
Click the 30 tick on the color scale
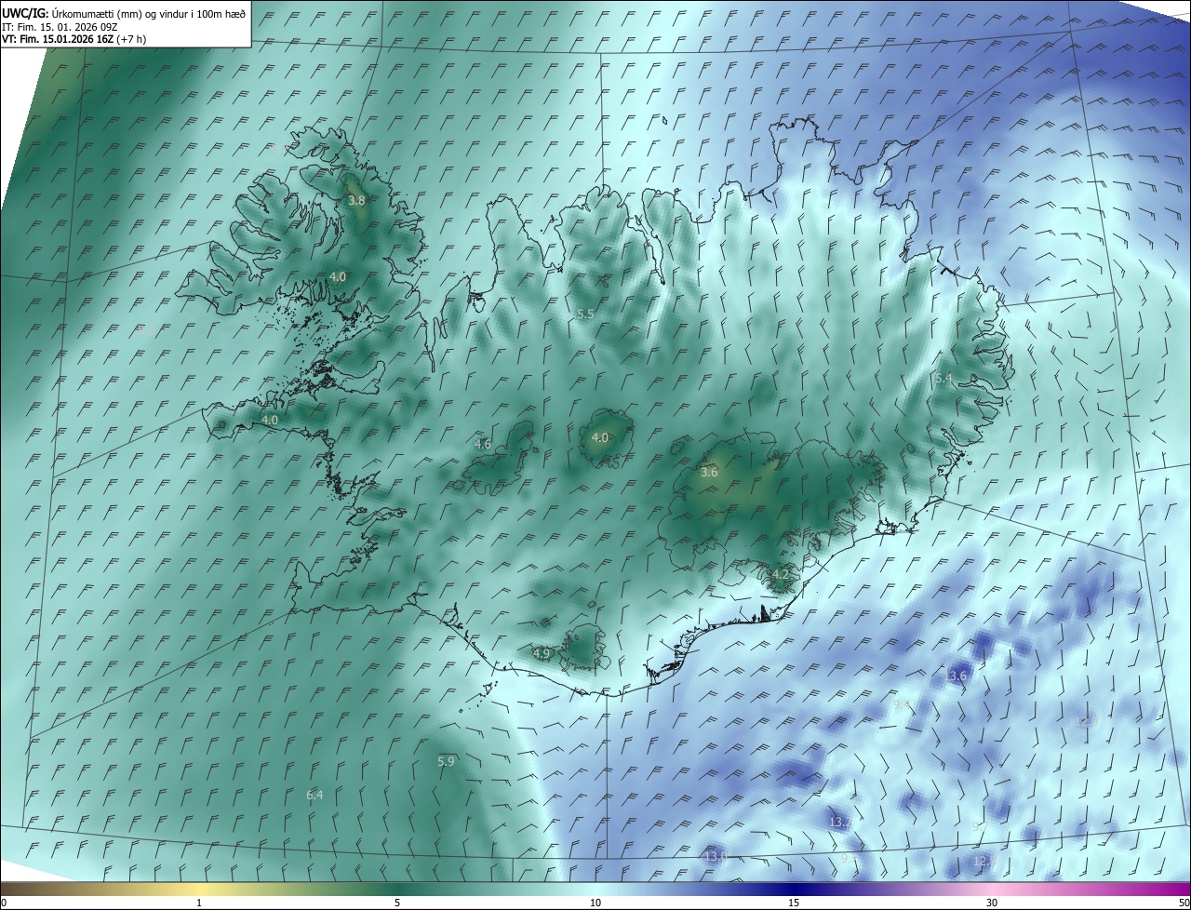[992, 903]
